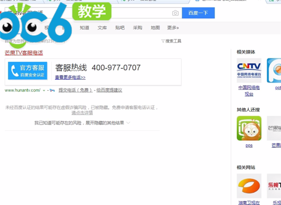Open the 知道 tab

[x=84, y=28]
